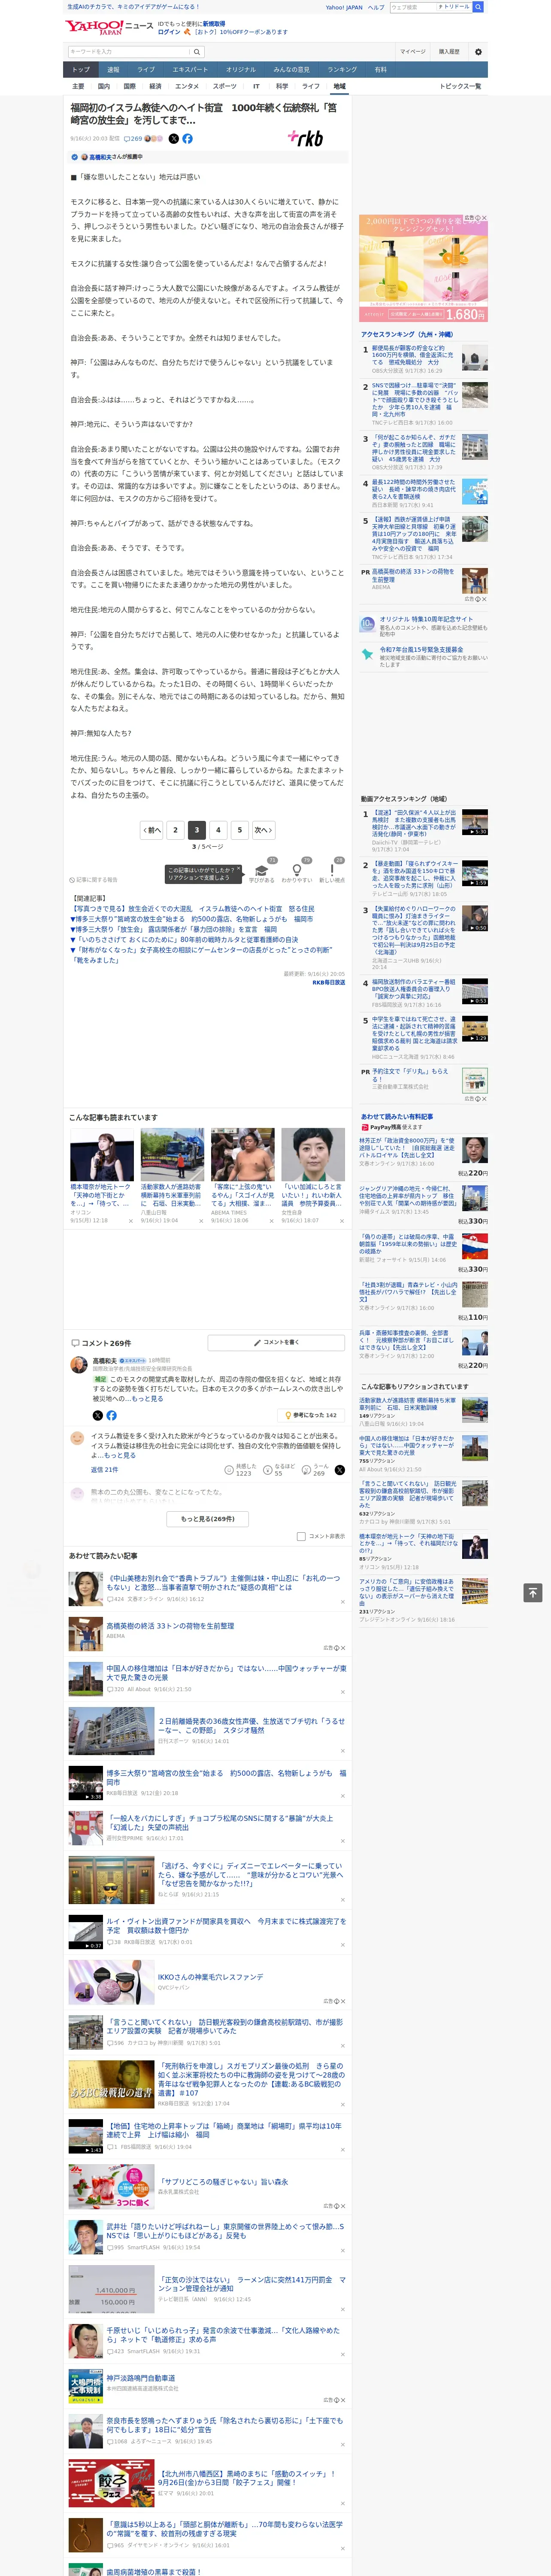Open article ルイ・ヴィトン出資ファンドが関家具を買収へ
551x2576 pixels.
(x=226, y=1925)
